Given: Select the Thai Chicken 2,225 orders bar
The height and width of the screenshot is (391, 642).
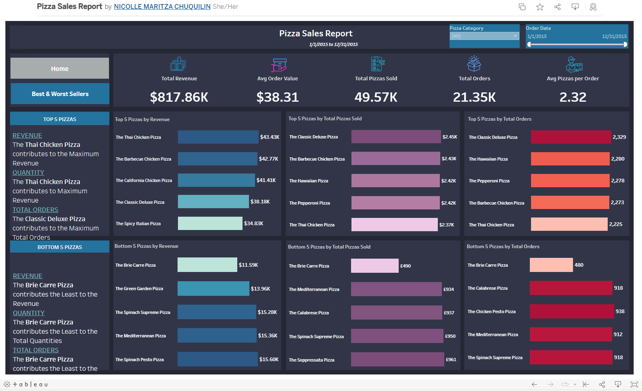Looking at the screenshot, I should coord(569,224).
